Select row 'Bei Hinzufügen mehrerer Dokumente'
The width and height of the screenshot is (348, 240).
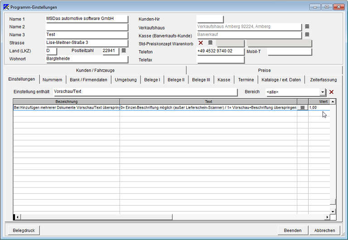point(66,108)
